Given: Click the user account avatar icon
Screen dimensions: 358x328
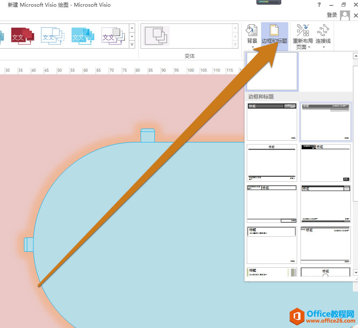Looking at the screenshot, I should pyautogui.click(x=345, y=15).
